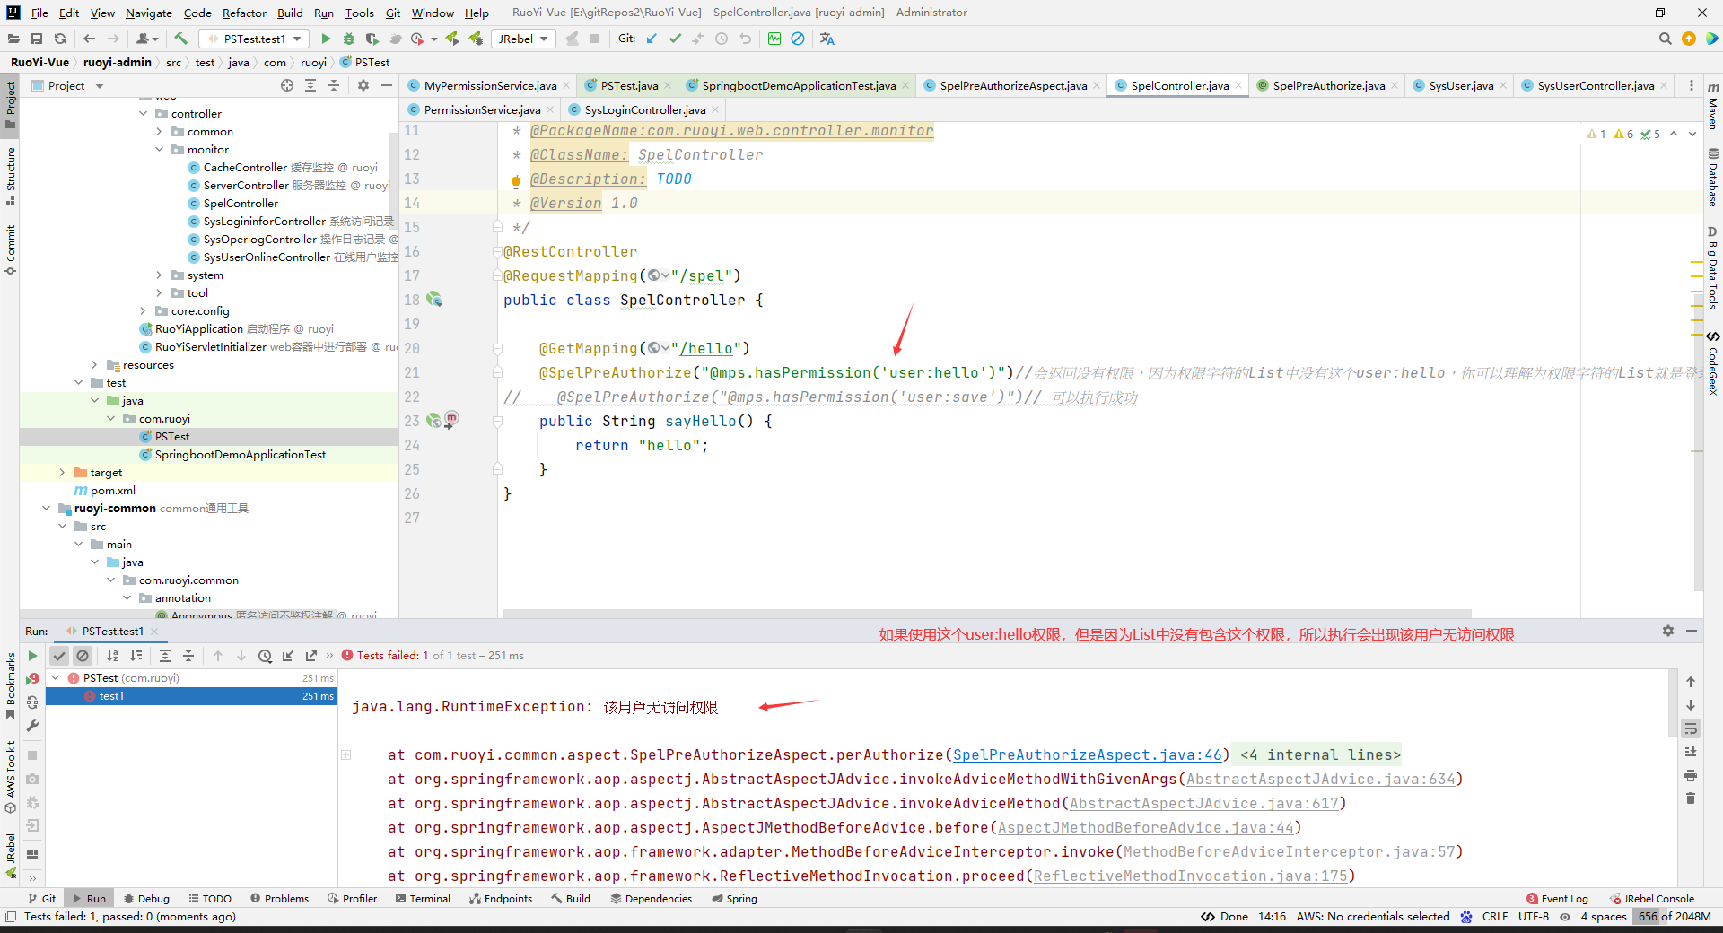This screenshot has height=933, width=1723.
Task: Toggle Maven tool window on right
Action: coord(1713,106)
